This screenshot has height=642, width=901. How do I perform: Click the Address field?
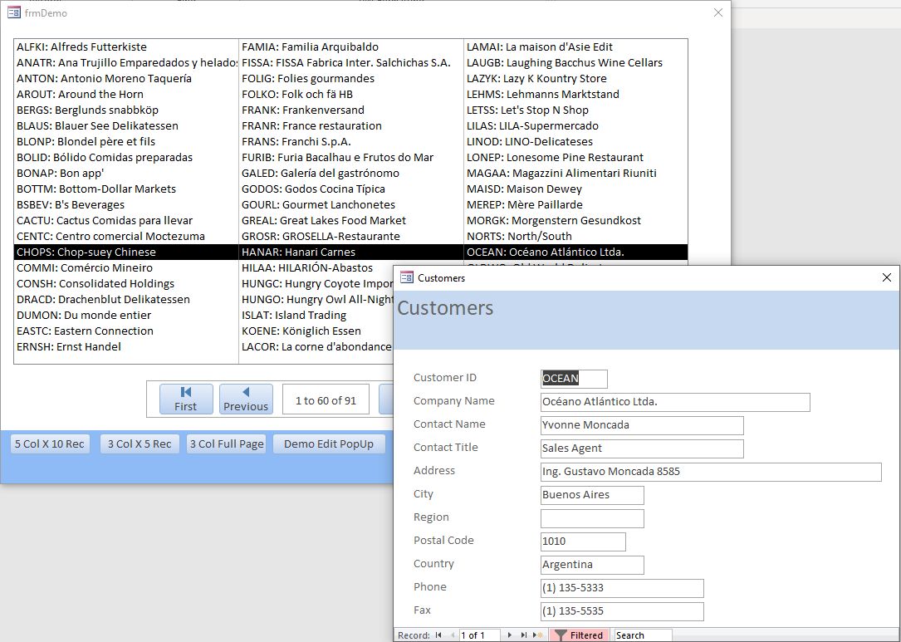coord(711,472)
